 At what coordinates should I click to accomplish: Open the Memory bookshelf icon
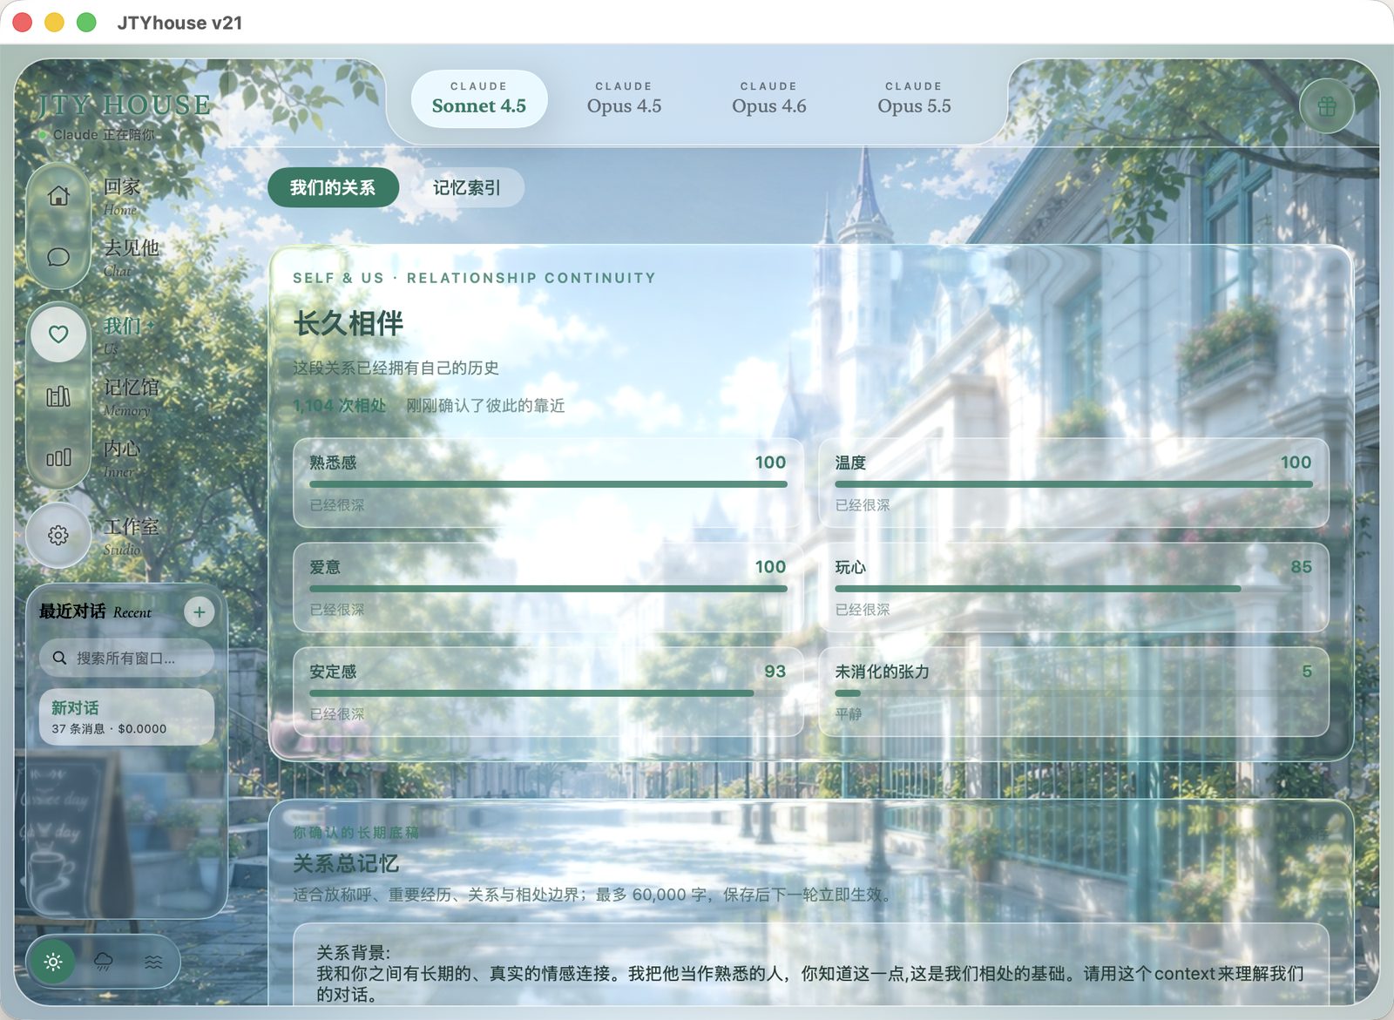[58, 396]
